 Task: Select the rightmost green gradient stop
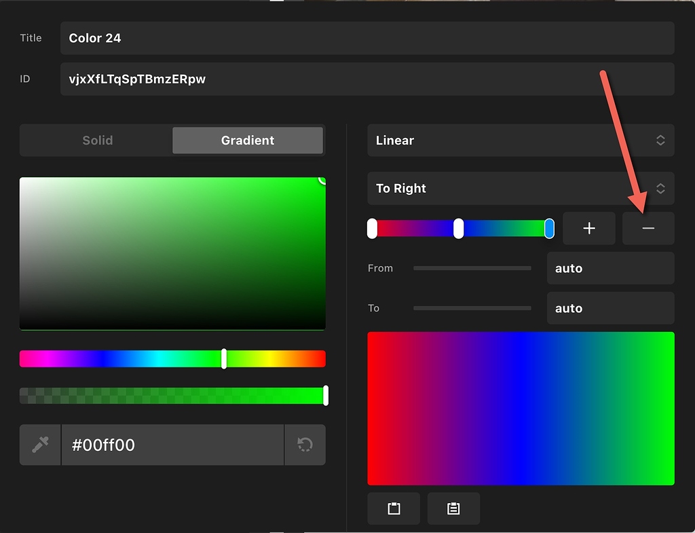click(549, 228)
